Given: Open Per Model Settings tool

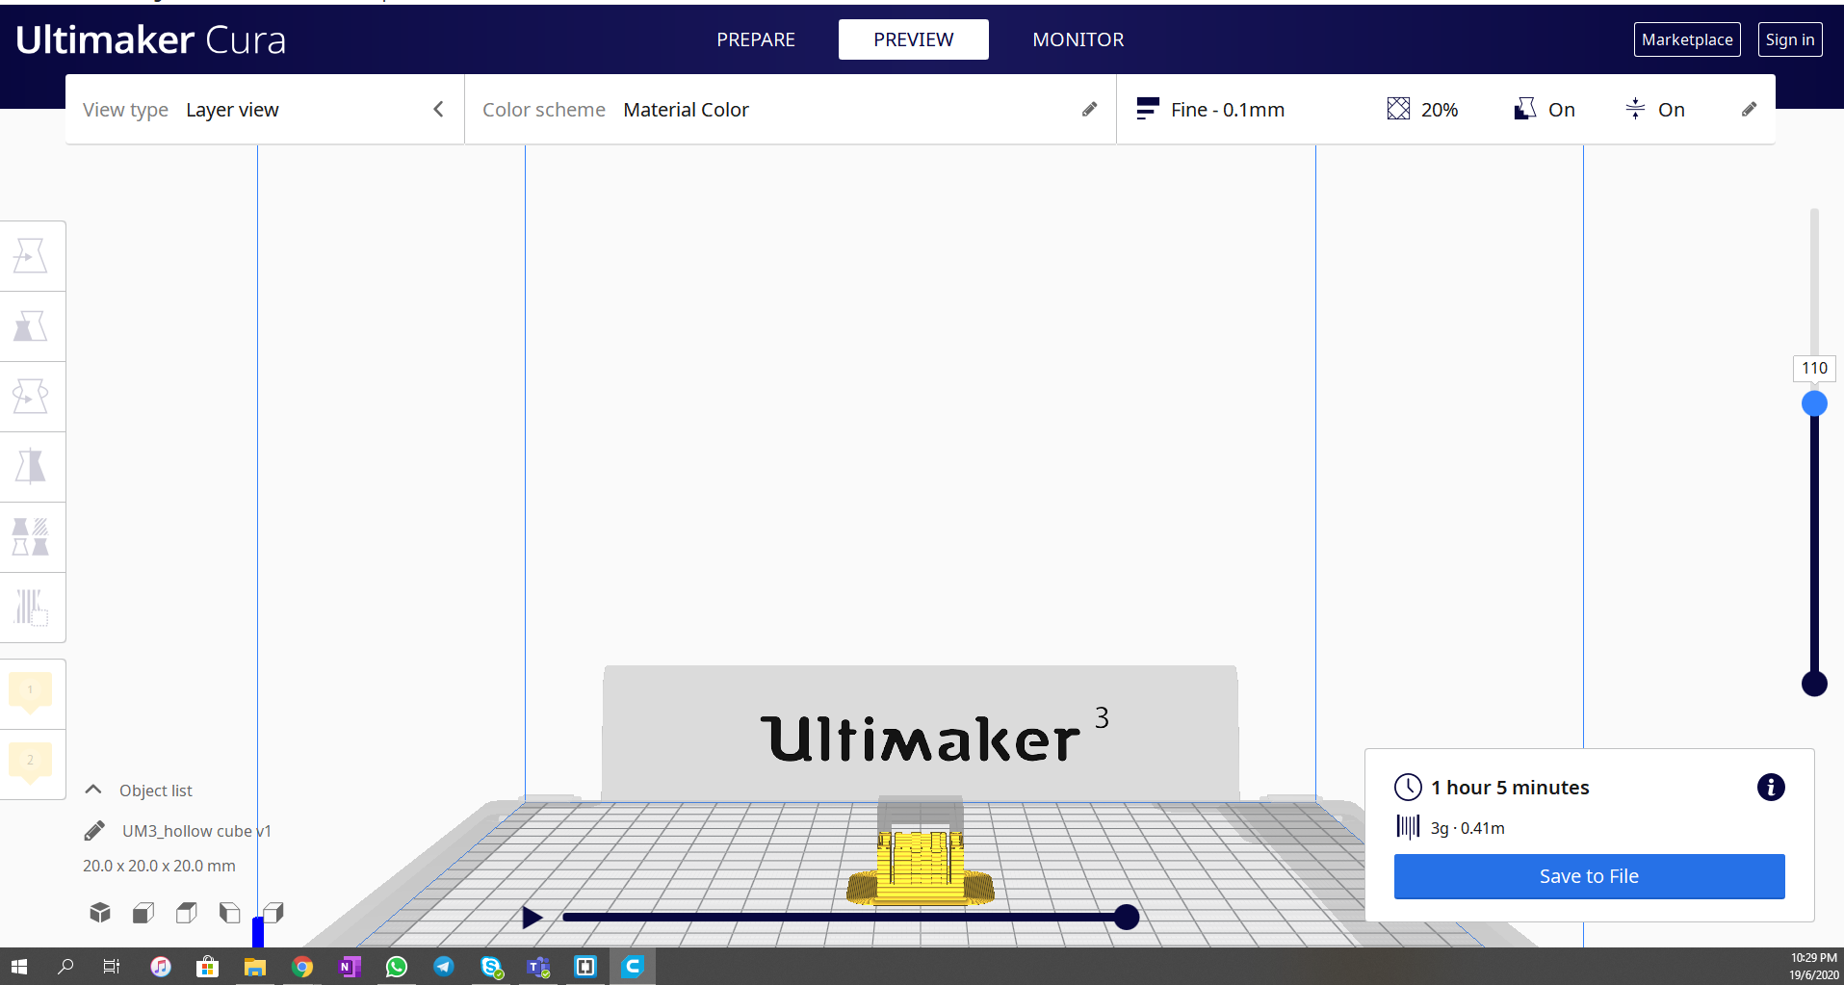Looking at the screenshot, I should [31, 537].
